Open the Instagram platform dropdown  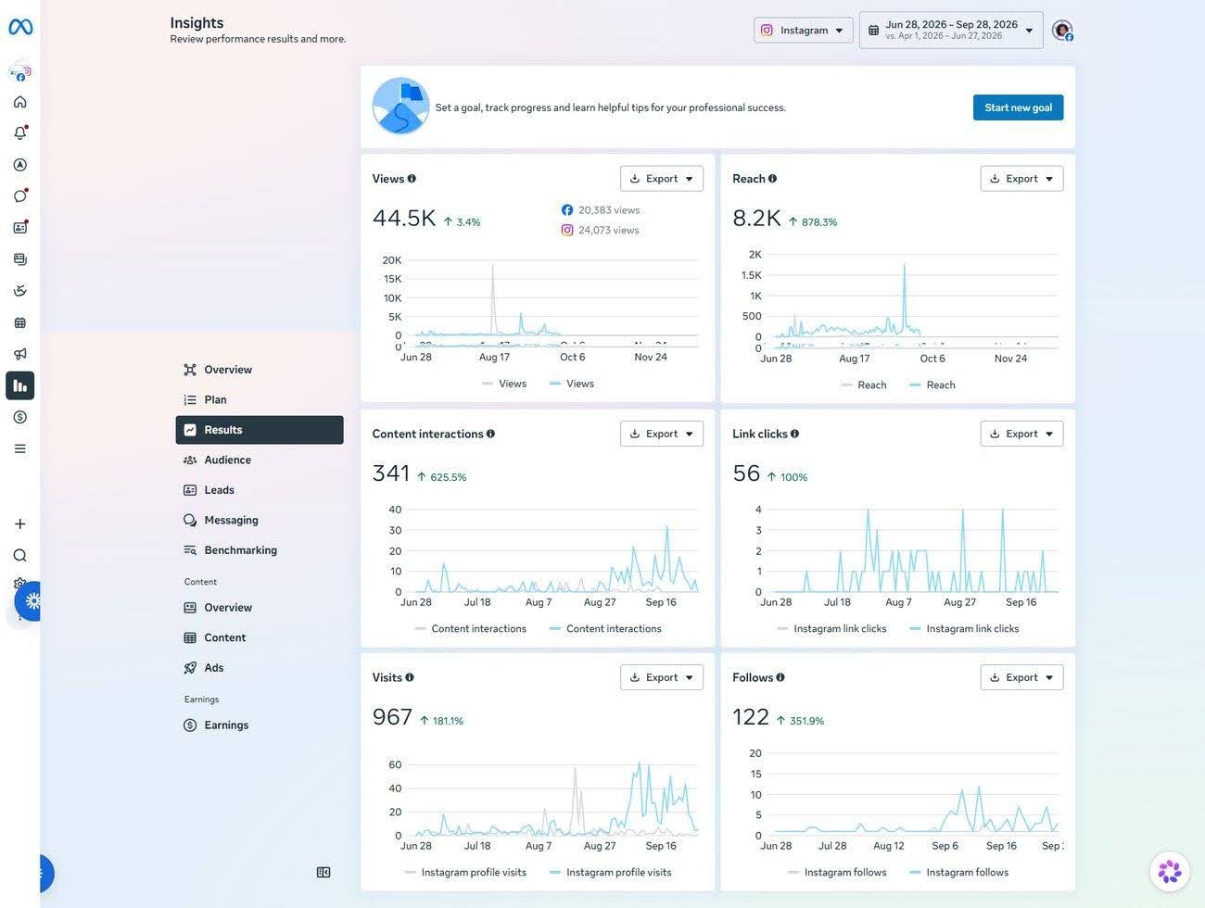803,31
